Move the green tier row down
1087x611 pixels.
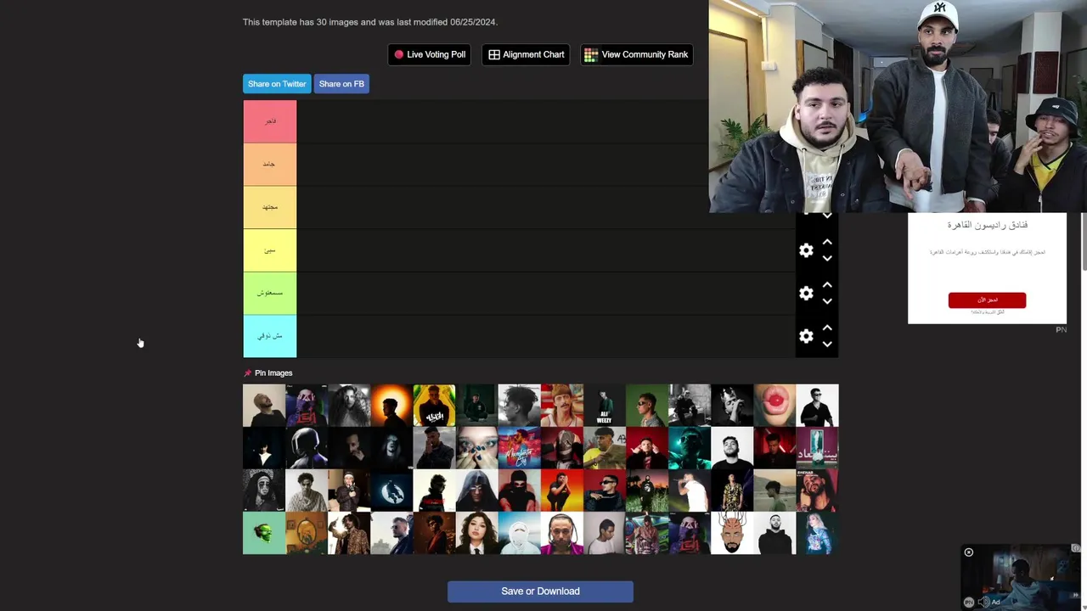827,301
